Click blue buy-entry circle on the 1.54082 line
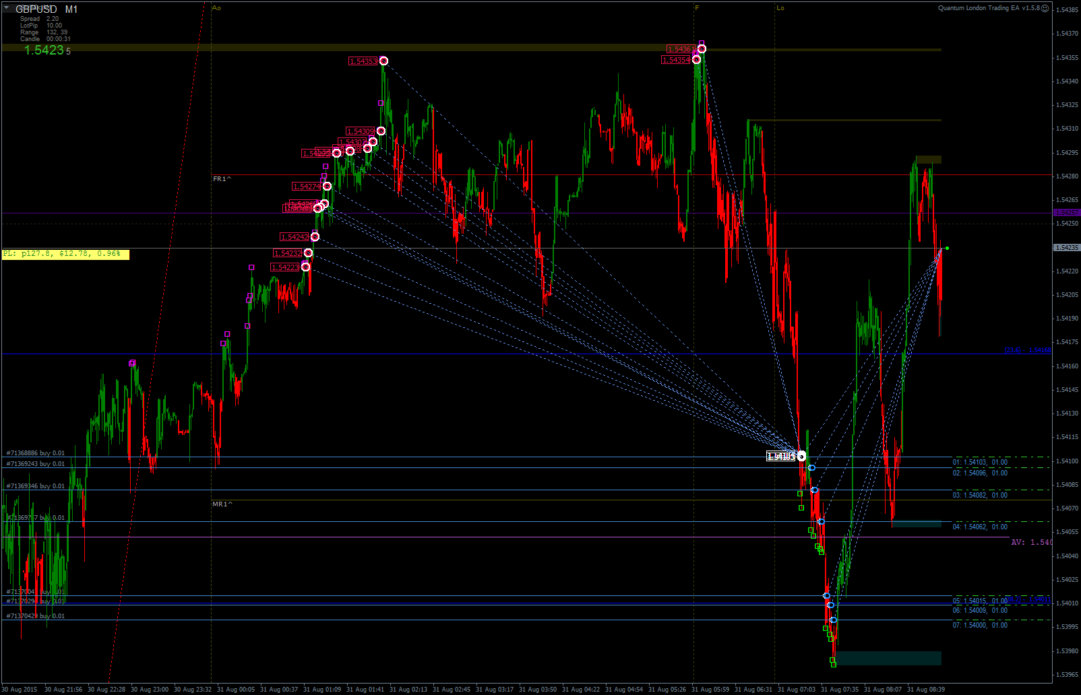This screenshot has width=1081, height=695. coord(815,490)
